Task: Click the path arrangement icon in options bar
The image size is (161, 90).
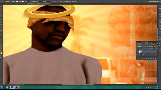Action: [x=58, y=1]
